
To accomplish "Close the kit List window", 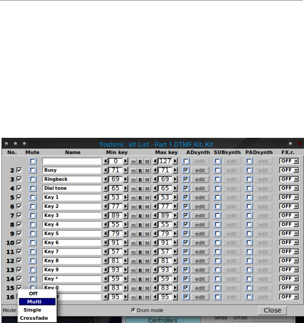I will pyautogui.click(x=272, y=310).
